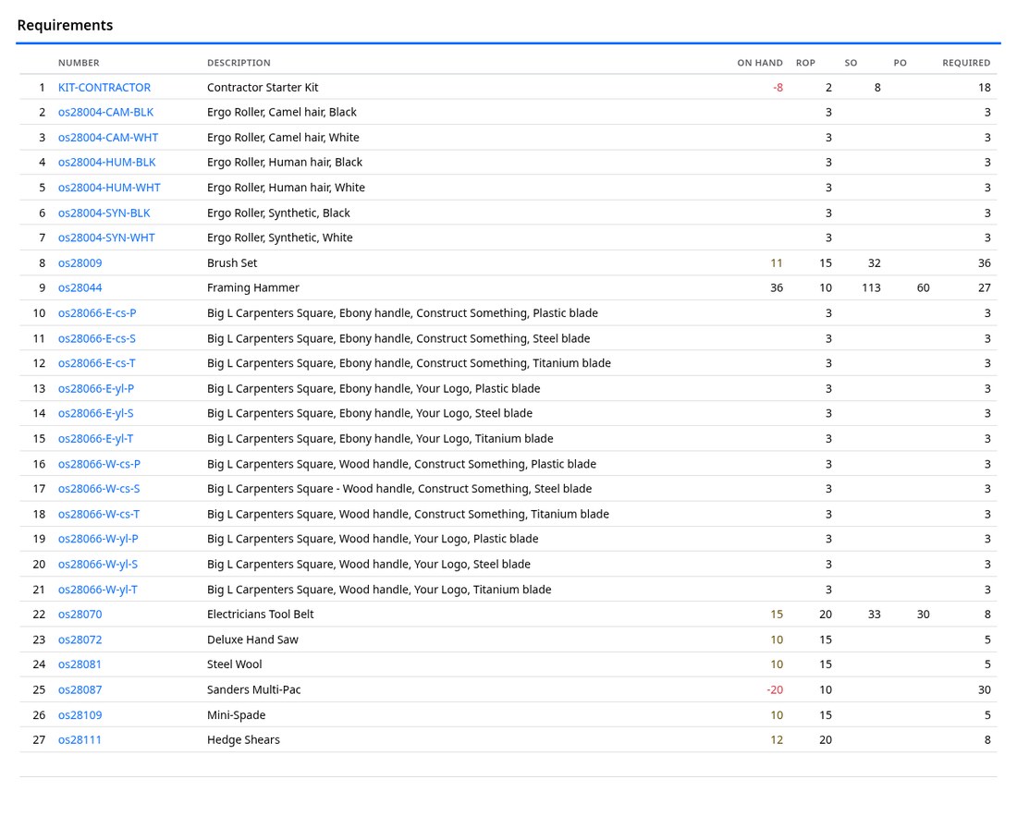Click the DESCRIPTION column header
This screenshot has width=1017, height=816.
pos(239,63)
